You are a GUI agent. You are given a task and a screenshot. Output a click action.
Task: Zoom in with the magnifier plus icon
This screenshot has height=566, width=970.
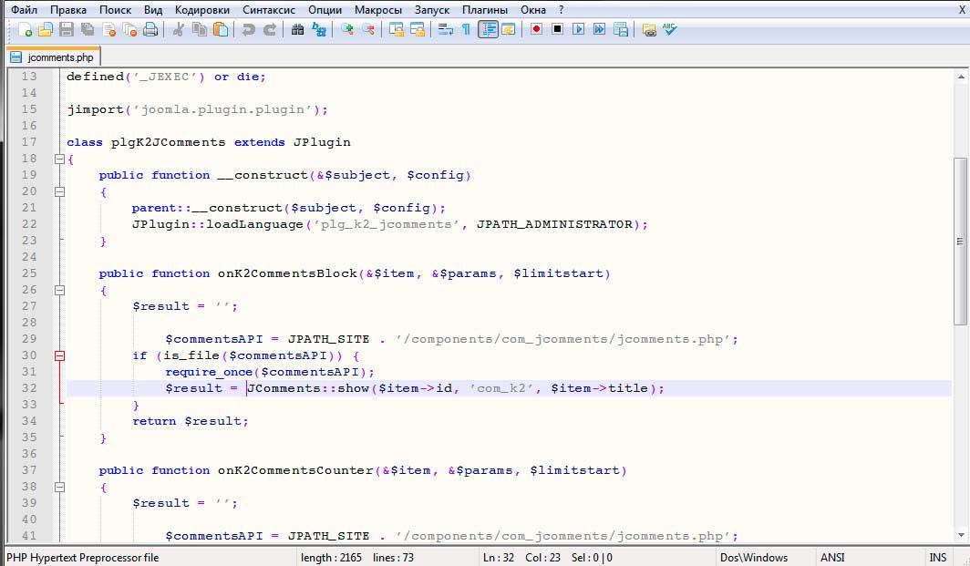(x=347, y=29)
